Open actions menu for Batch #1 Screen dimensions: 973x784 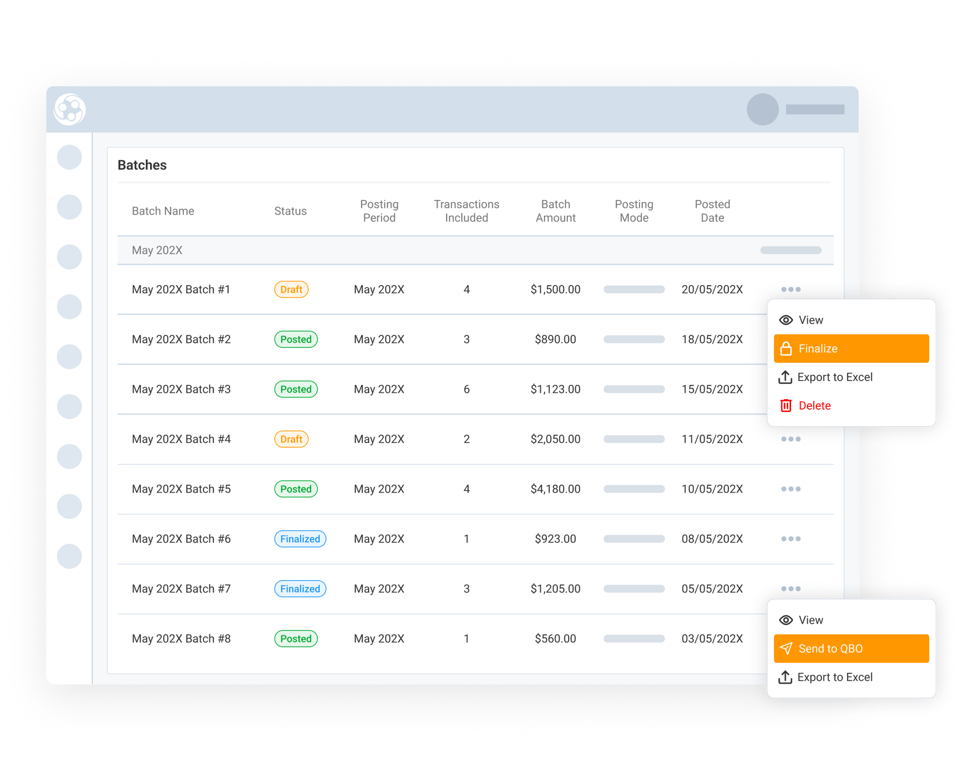(791, 290)
